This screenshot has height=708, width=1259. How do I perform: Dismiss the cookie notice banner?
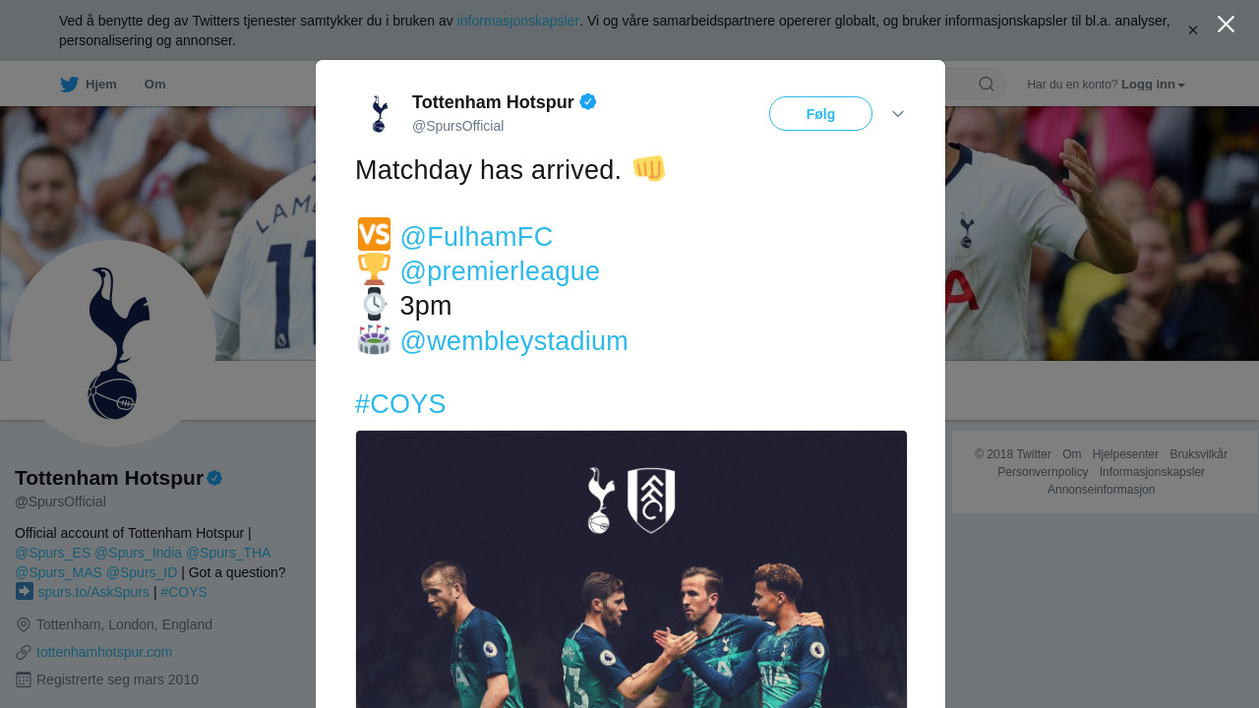click(1192, 30)
